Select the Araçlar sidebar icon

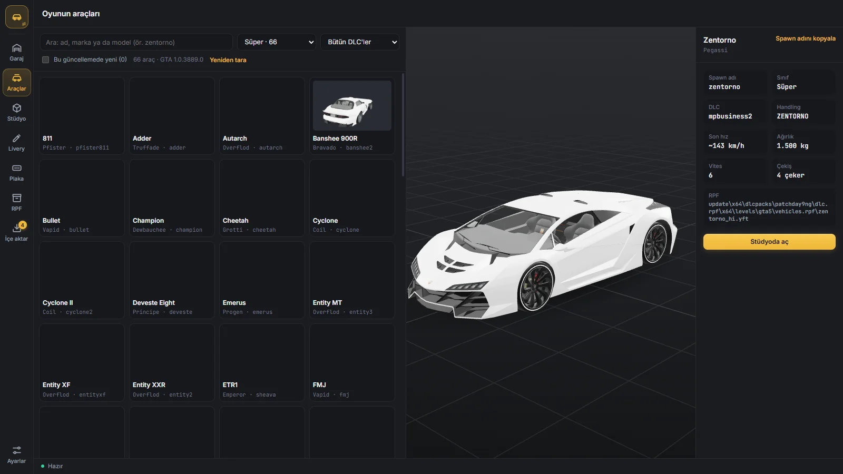[16, 83]
